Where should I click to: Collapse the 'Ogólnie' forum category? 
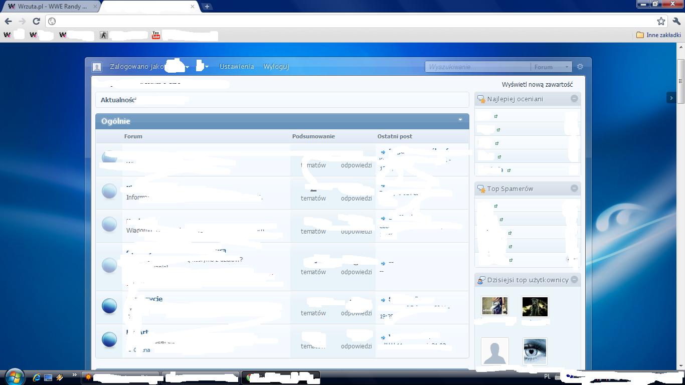click(460, 120)
